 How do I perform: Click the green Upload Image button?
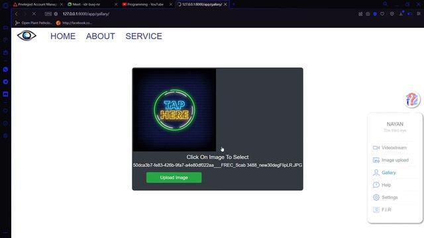[x=174, y=178]
